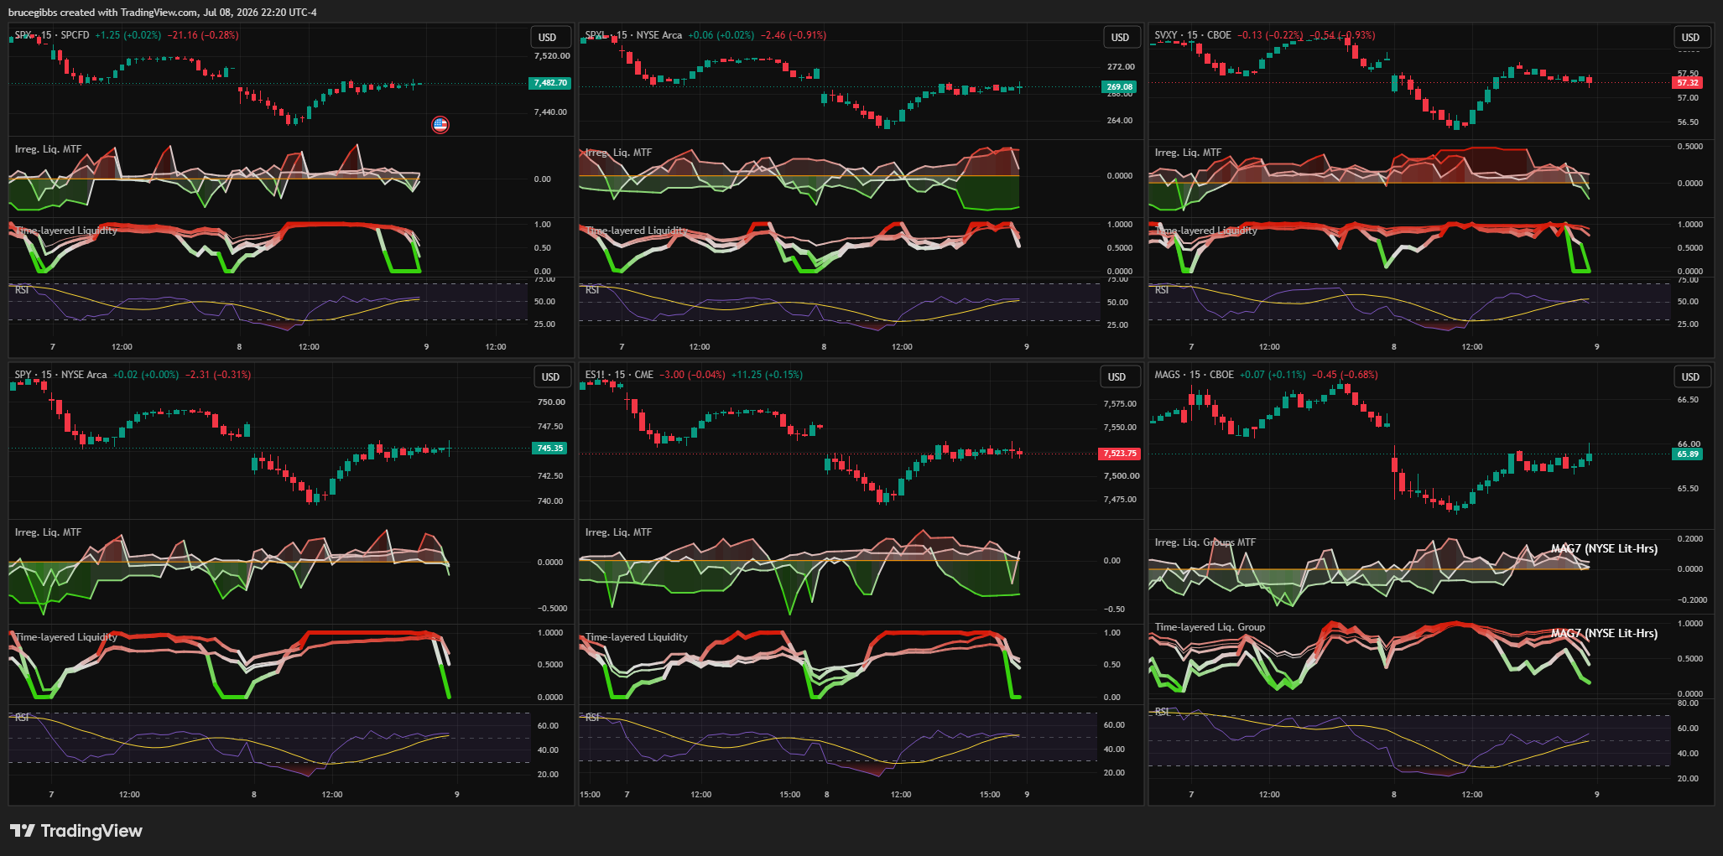Select the MAGS 15 CBOE symbol title
The image size is (1723, 856).
tap(1194, 375)
